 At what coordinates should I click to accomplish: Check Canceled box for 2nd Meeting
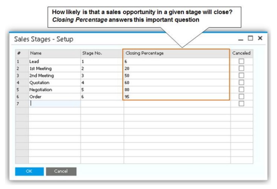(242, 75)
